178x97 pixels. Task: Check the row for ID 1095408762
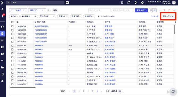pos(12,57)
